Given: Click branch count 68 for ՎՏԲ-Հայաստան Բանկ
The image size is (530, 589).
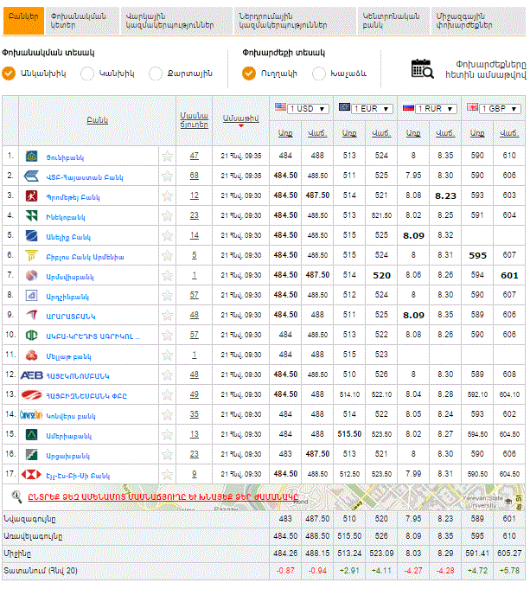Looking at the screenshot, I should click(195, 176).
